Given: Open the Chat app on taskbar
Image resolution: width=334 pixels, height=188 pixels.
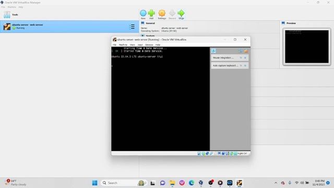Looking at the screenshot, I should (162, 183).
